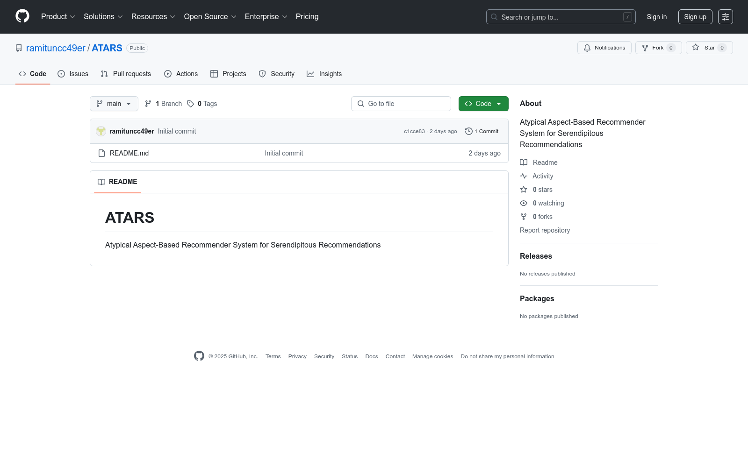The image size is (748, 467).
Task: Click the tag icon next to Tags
Action: tap(190, 104)
